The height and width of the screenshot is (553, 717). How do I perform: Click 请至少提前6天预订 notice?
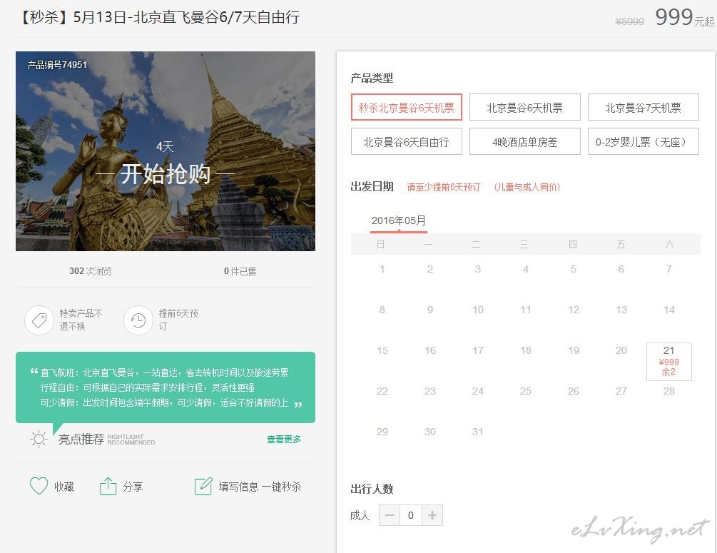point(444,187)
